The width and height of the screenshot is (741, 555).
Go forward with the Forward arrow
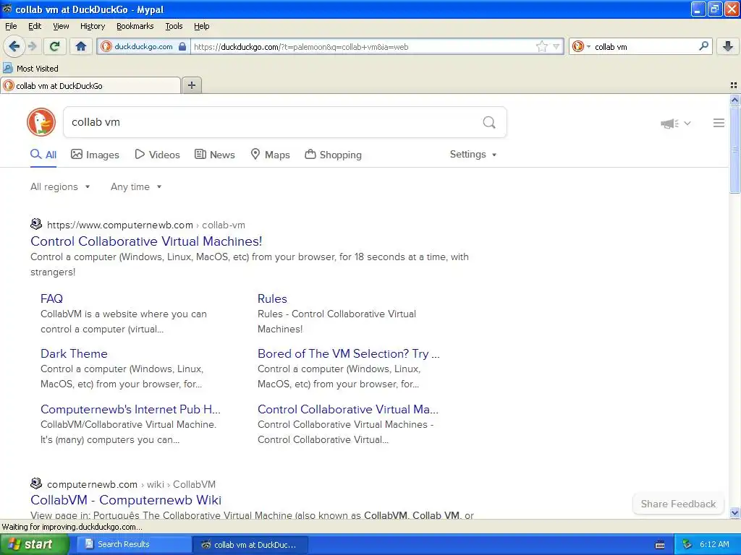(x=32, y=46)
